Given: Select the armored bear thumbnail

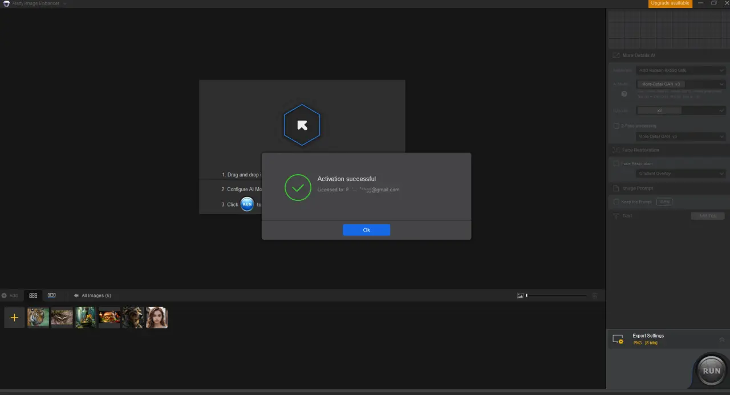Looking at the screenshot, I should pos(133,318).
